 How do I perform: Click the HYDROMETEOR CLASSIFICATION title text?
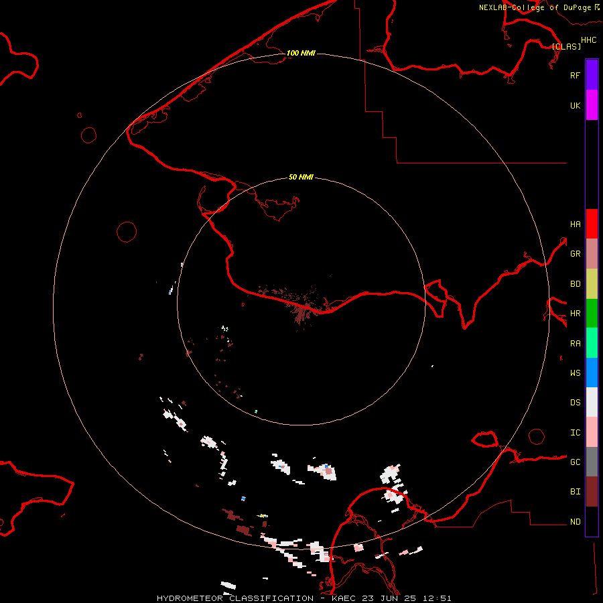[x=235, y=598]
